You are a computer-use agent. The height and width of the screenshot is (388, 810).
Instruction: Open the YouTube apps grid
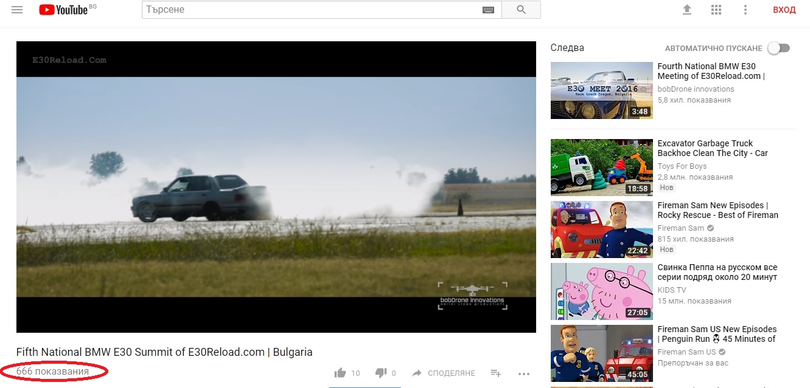[716, 10]
